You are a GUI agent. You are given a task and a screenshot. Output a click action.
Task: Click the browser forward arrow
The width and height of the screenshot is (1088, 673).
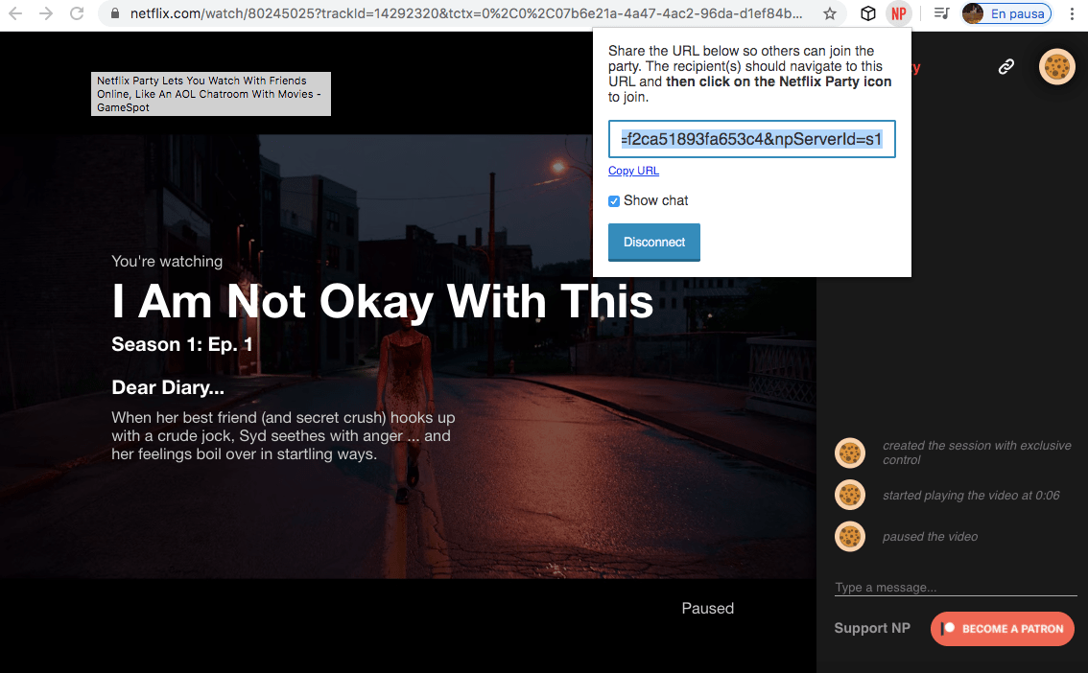[46, 14]
